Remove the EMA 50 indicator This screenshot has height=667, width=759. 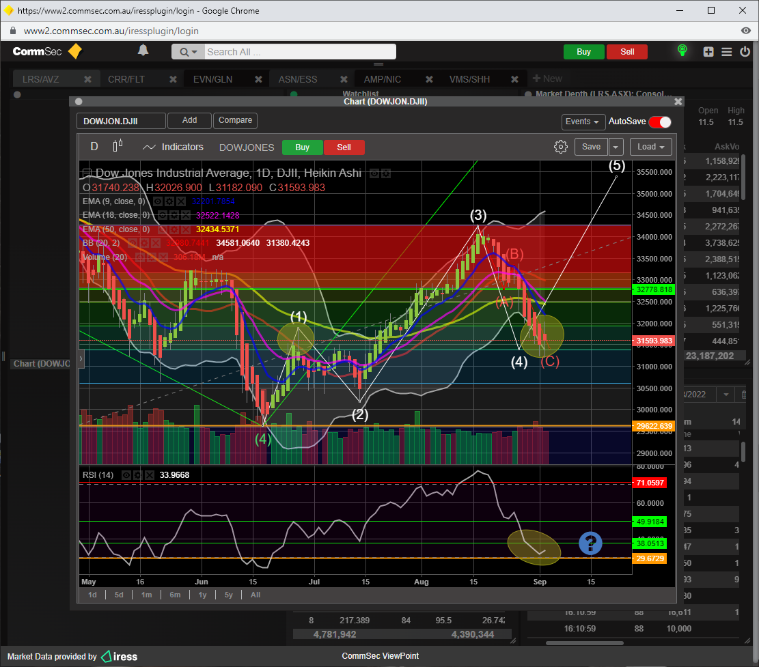[185, 229]
